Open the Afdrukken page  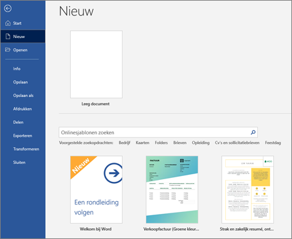23,109
